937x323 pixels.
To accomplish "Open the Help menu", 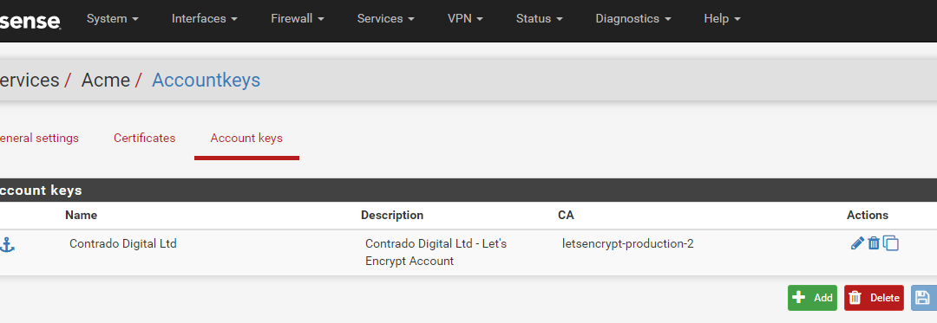I will click(x=722, y=18).
